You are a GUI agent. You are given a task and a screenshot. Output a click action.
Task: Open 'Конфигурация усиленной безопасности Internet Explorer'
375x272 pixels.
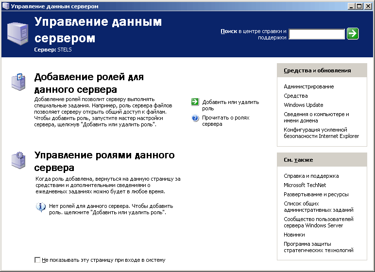click(321, 133)
